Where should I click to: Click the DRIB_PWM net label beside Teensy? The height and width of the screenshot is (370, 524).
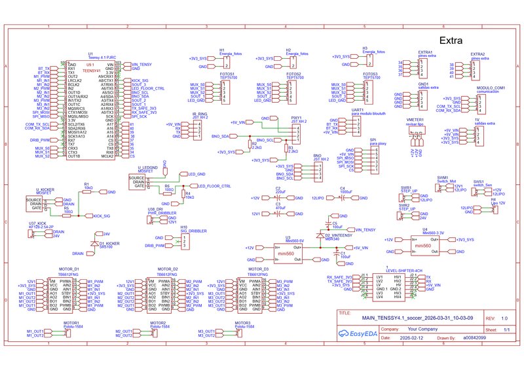tap(40, 141)
